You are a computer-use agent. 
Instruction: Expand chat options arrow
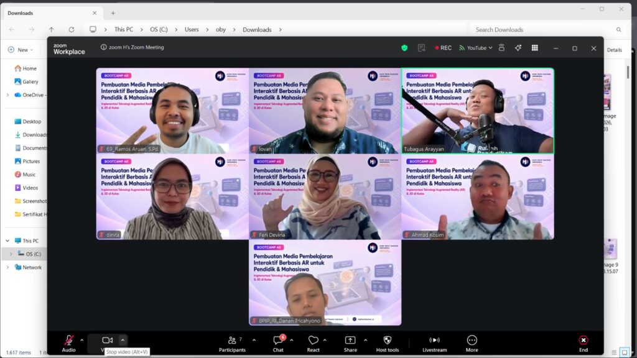click(291, 340)
